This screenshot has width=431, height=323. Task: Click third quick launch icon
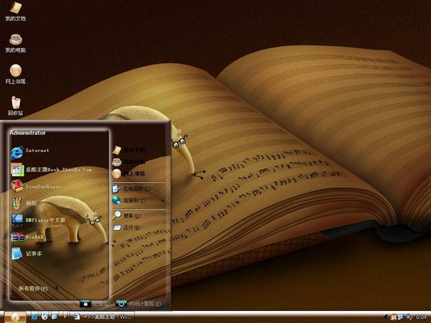(x=55, y=317)
